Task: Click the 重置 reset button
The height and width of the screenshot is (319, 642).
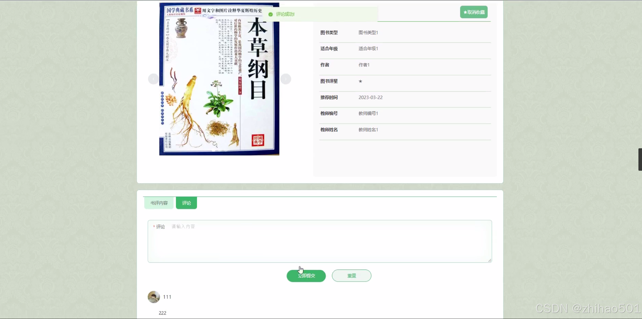Action: pos(352,276)
